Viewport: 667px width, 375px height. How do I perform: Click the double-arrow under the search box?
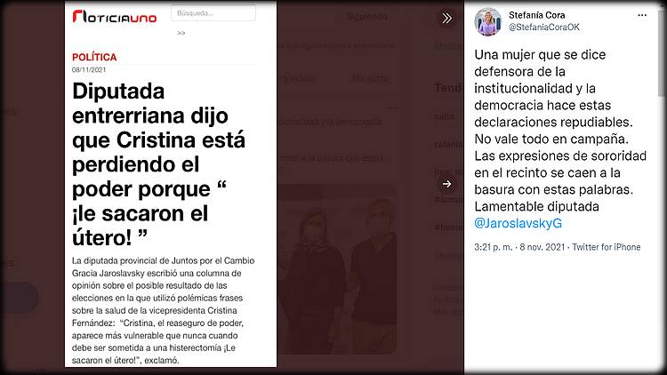tap(181, 33)
